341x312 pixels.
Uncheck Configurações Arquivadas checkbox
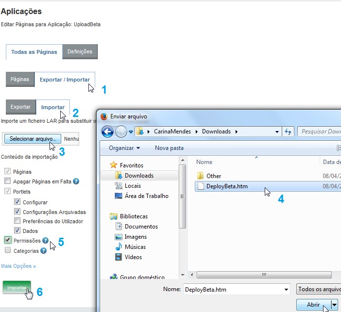[17, 212]
